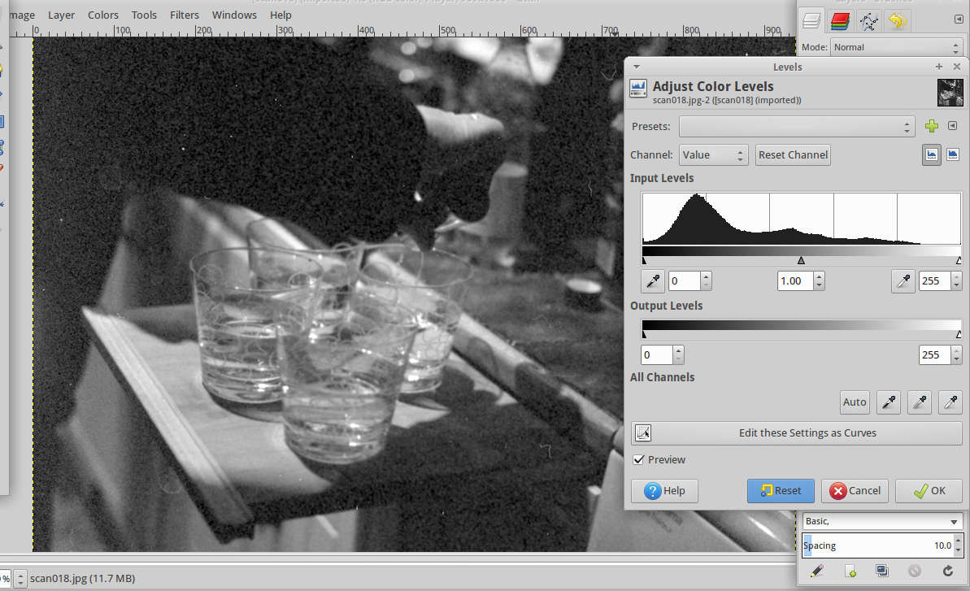Open the Presets dropdown
This screenshot has height=591, width=970.
click(x=796, y=127)
